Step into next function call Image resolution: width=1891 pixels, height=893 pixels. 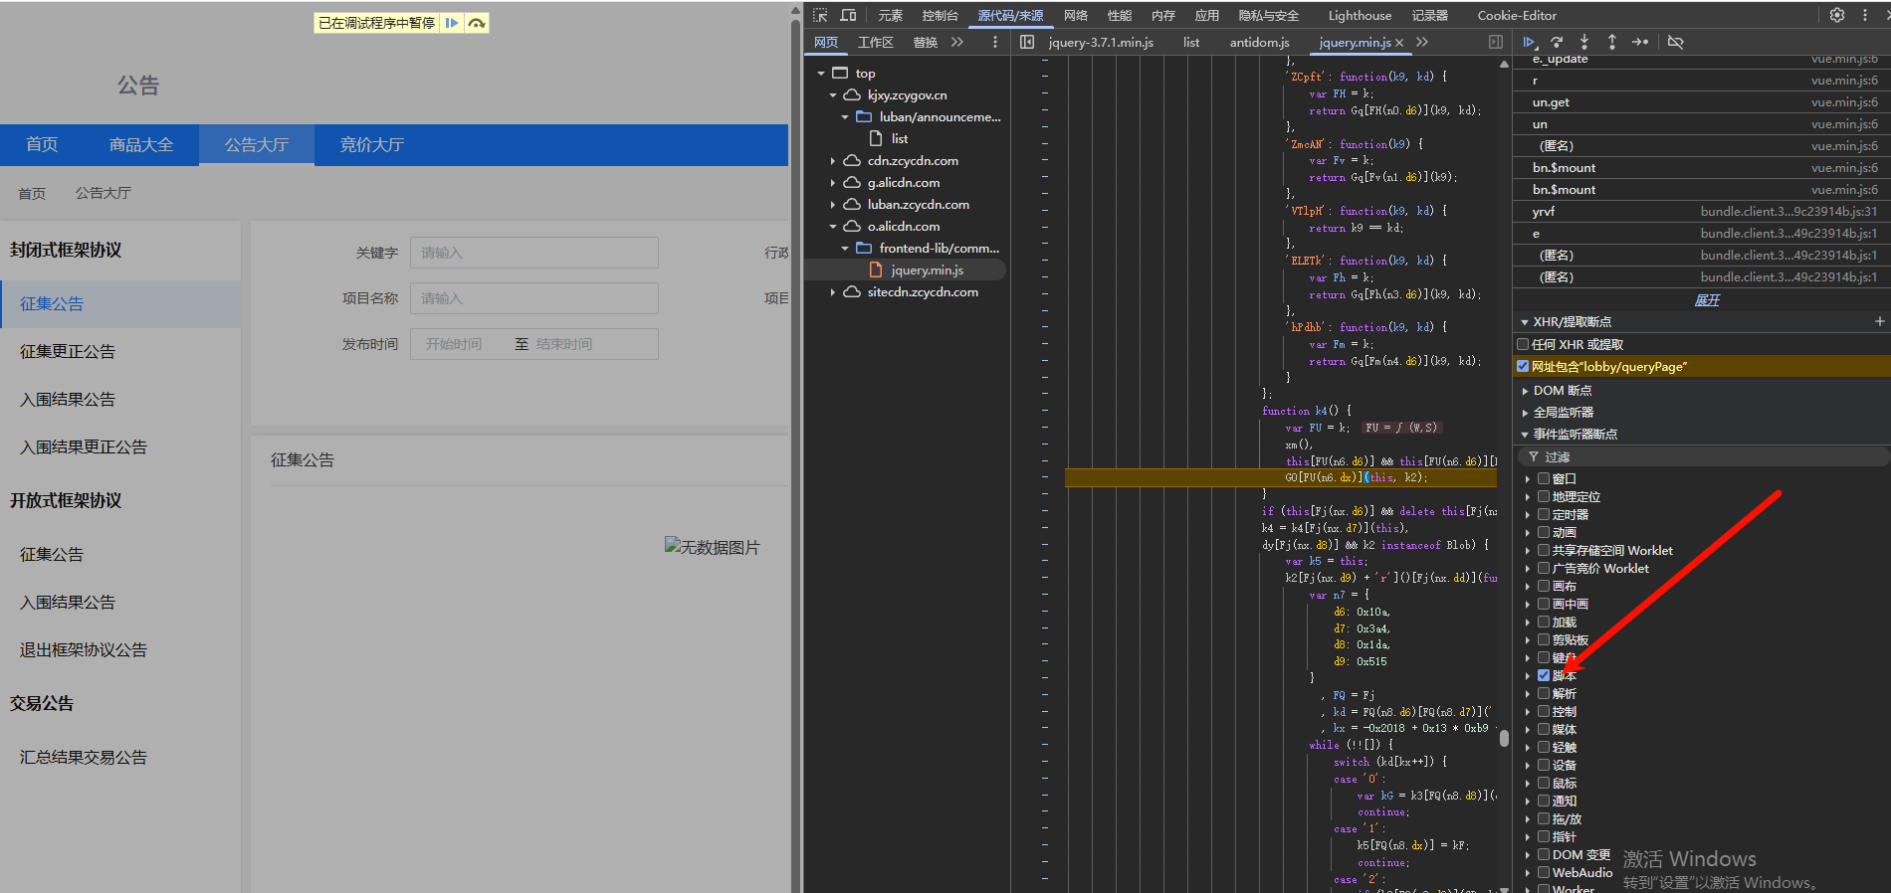1584,42
